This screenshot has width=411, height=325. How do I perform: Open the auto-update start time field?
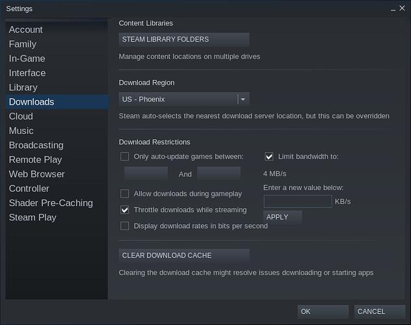(x=146, y=174)
